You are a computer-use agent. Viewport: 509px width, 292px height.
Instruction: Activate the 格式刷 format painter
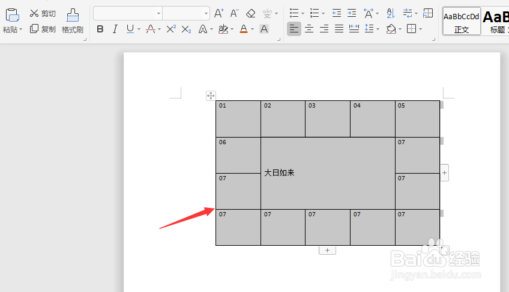pos(73,21)
